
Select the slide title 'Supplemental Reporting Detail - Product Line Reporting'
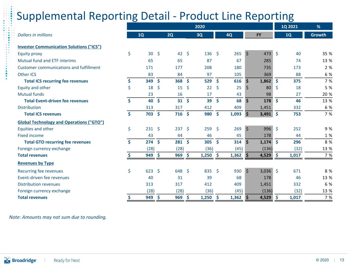155,16
